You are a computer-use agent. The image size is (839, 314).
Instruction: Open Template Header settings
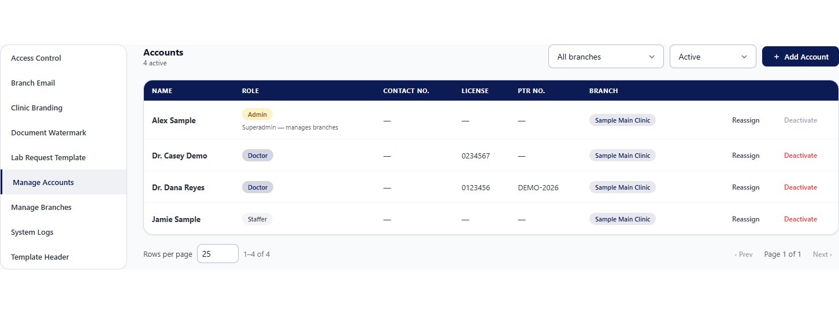(64, 257)
